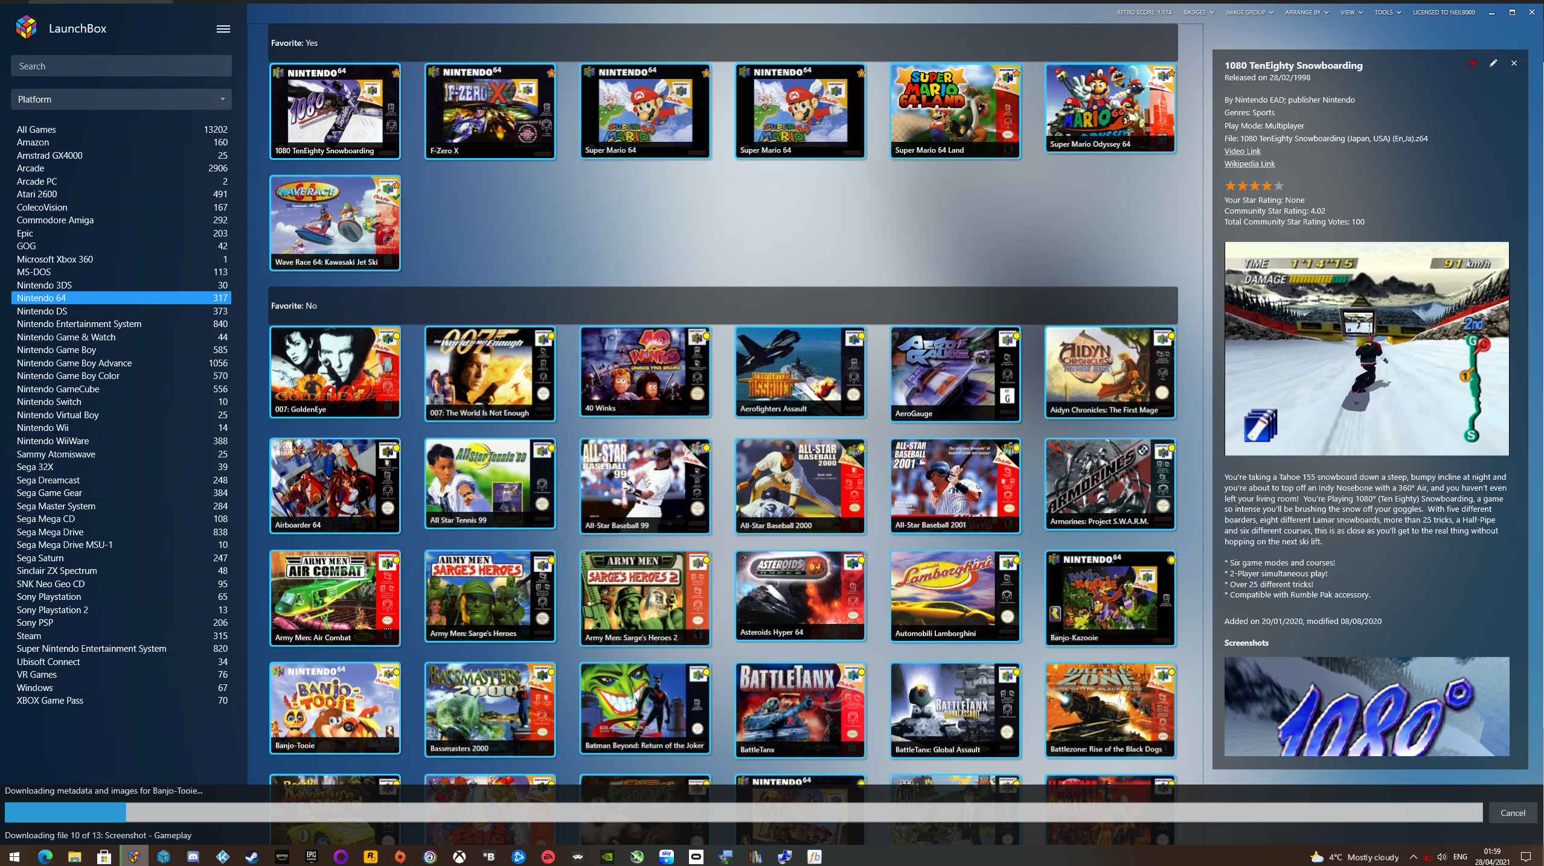Open Windows notification center icon
The height and width of the screenshot is (866, 1544).
coord(1525,857)
